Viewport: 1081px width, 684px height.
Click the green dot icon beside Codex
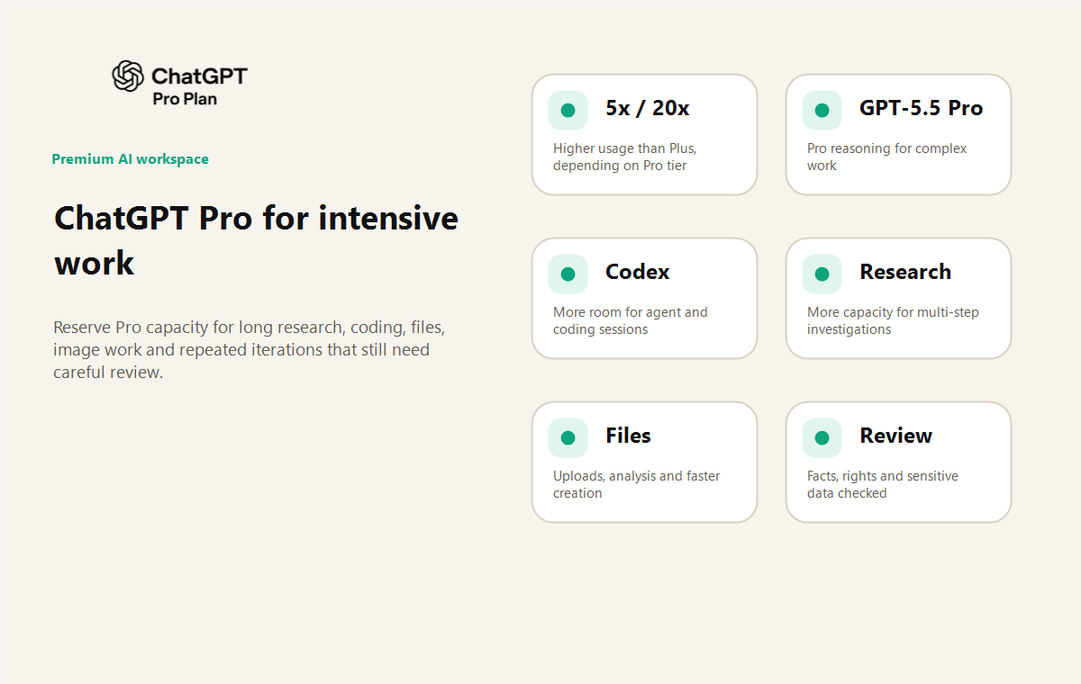[x=568, y=274]
